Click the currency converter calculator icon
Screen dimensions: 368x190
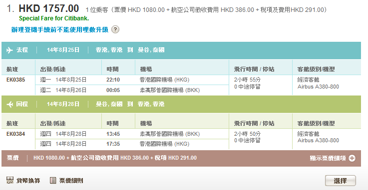click(x=10, y=180)
